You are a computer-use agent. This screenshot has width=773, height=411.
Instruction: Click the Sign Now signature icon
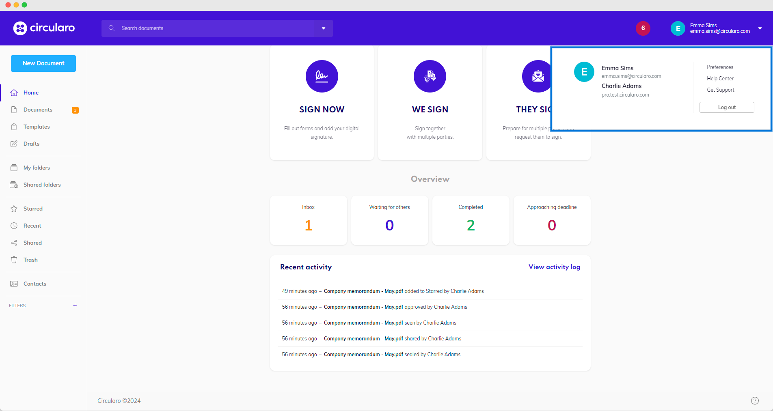[x=322, y=76]
